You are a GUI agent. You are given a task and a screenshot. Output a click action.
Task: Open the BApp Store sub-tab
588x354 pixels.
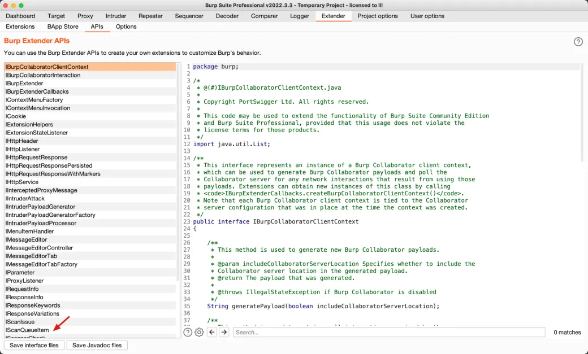63,27
